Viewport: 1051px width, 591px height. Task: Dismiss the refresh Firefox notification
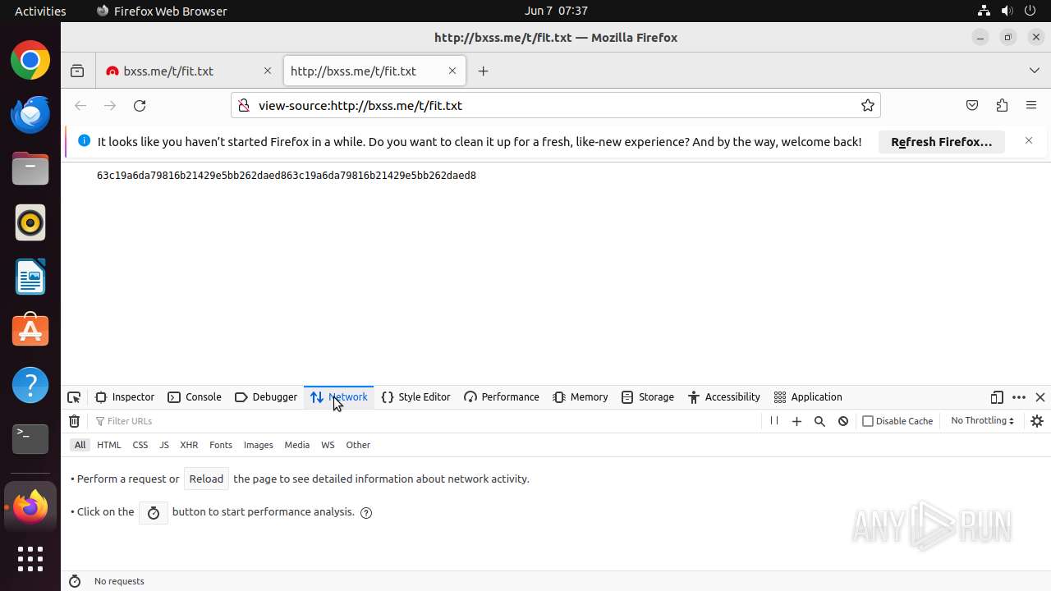click(1029, 141)
